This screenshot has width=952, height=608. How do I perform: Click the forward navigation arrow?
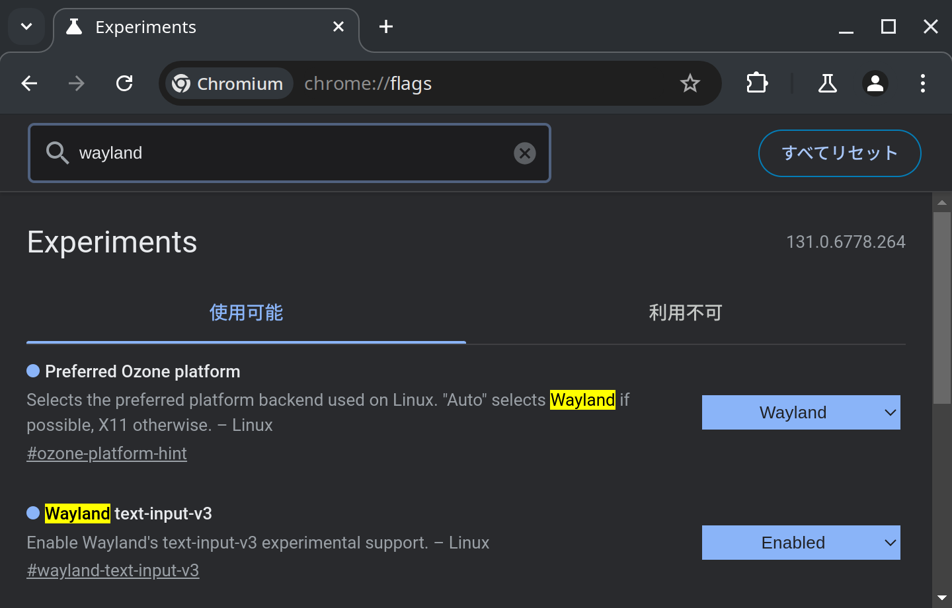[x=76, y=83]
